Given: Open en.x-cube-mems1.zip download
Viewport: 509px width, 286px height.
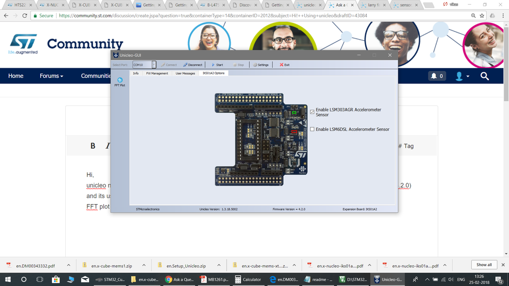Looking at the screenshot, I should point(112,266).
